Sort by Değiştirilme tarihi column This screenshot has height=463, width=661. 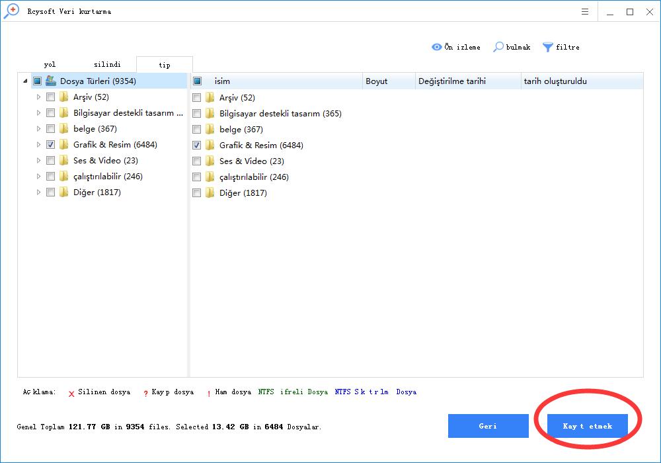(x=468, y=81)
